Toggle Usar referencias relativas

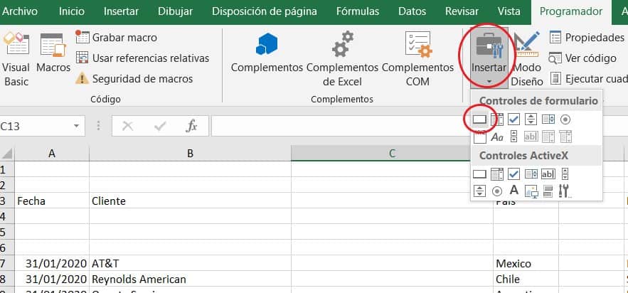click(x=142, y=58)
